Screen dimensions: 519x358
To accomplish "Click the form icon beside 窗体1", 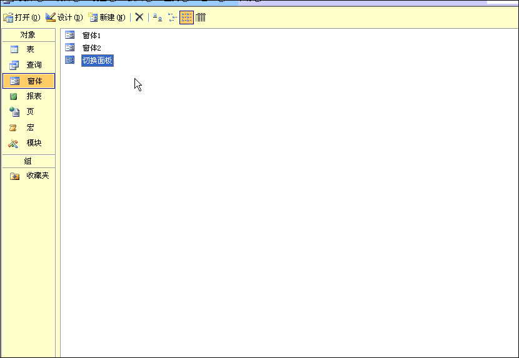I will pos(70,35).
